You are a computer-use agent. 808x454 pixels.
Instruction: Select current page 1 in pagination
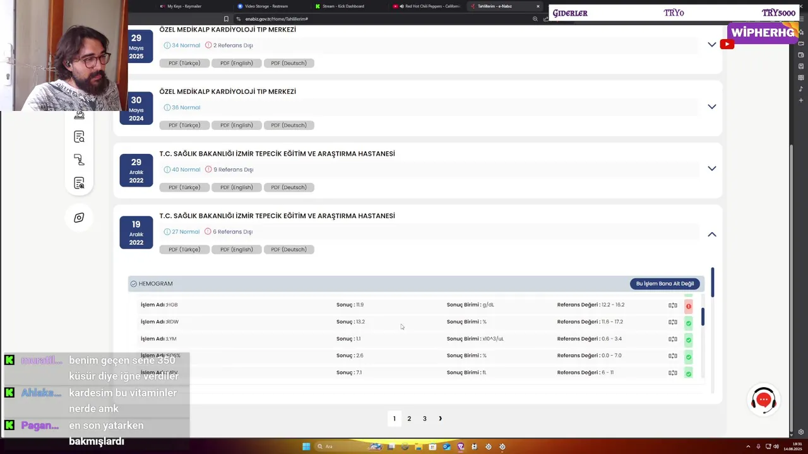395,419
